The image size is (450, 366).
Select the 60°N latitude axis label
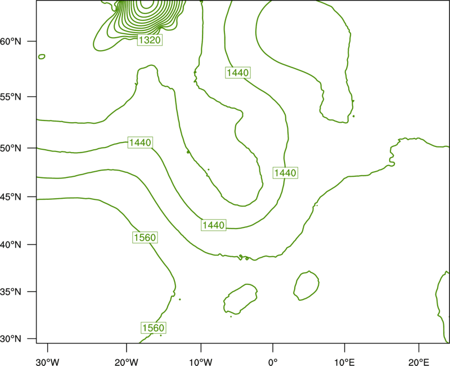point(11,41)
